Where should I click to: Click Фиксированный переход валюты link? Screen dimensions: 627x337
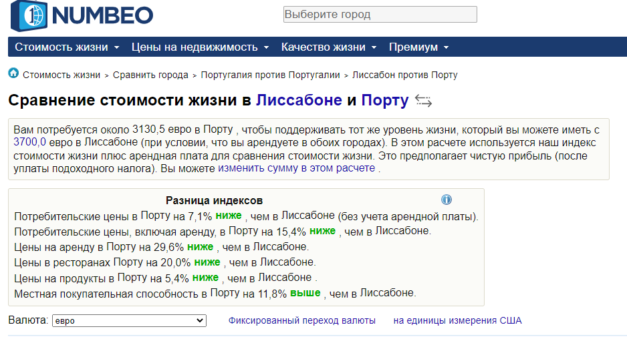pyautogui.click(x=301, y=321)
